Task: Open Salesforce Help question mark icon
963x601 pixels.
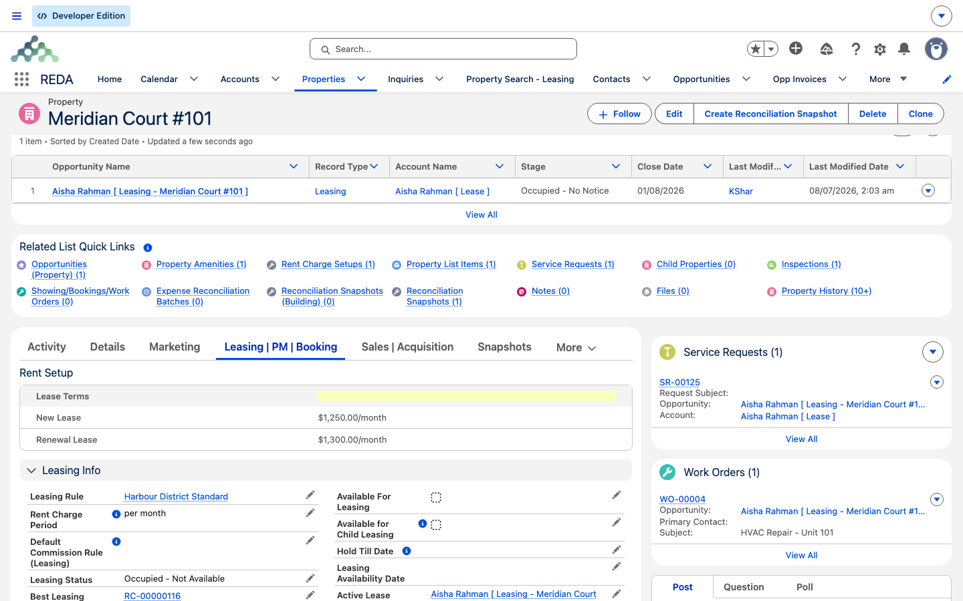Action: (855, 49)
